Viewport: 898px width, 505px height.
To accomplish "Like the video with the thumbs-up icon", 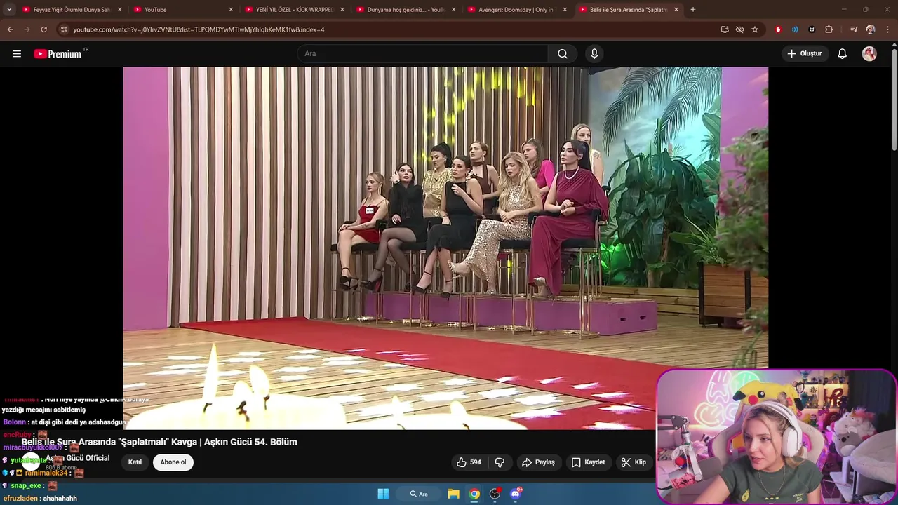I will (x=469, y=462).
